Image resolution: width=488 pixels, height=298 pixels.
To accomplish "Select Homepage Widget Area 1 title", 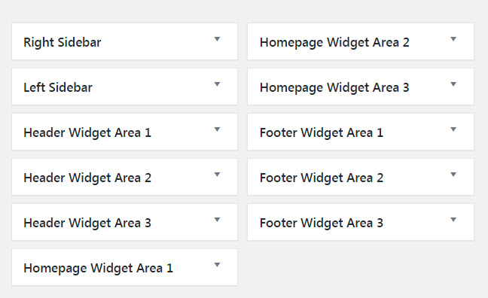I will click(98, 269).
